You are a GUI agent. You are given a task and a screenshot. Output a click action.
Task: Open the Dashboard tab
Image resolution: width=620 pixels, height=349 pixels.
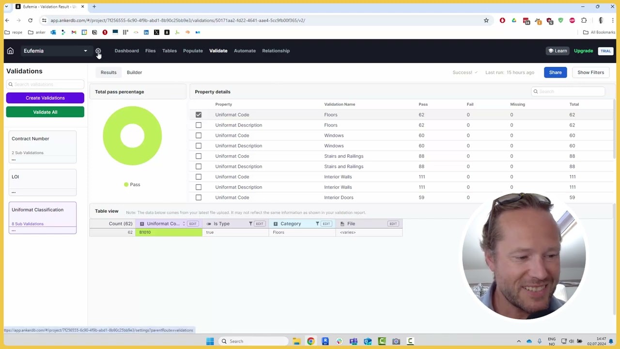click(126, 51)
